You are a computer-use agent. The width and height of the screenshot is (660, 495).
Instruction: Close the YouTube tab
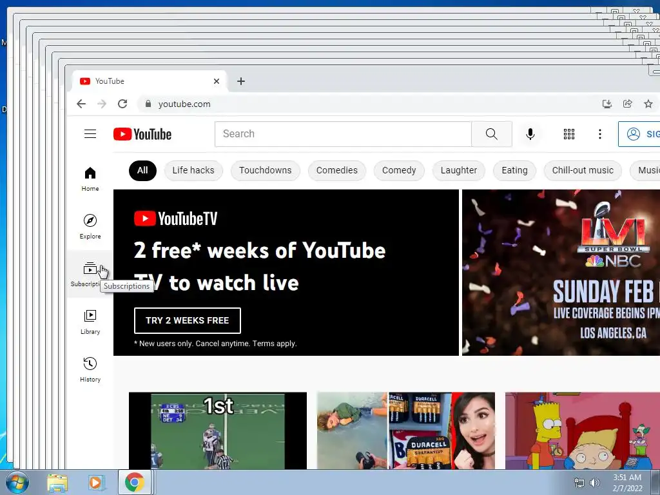pyautogui.click(x=217, y=81)
